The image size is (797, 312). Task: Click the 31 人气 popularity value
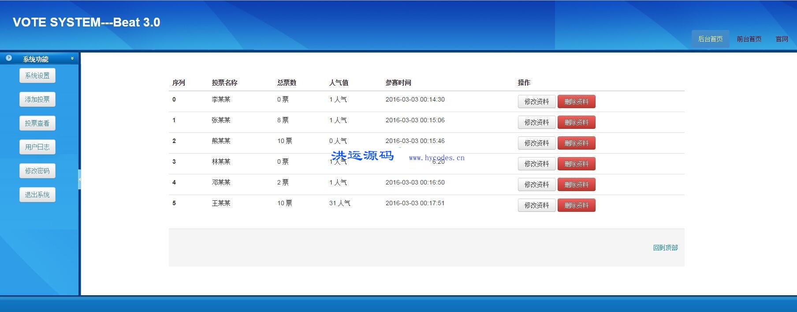[340, 203]
